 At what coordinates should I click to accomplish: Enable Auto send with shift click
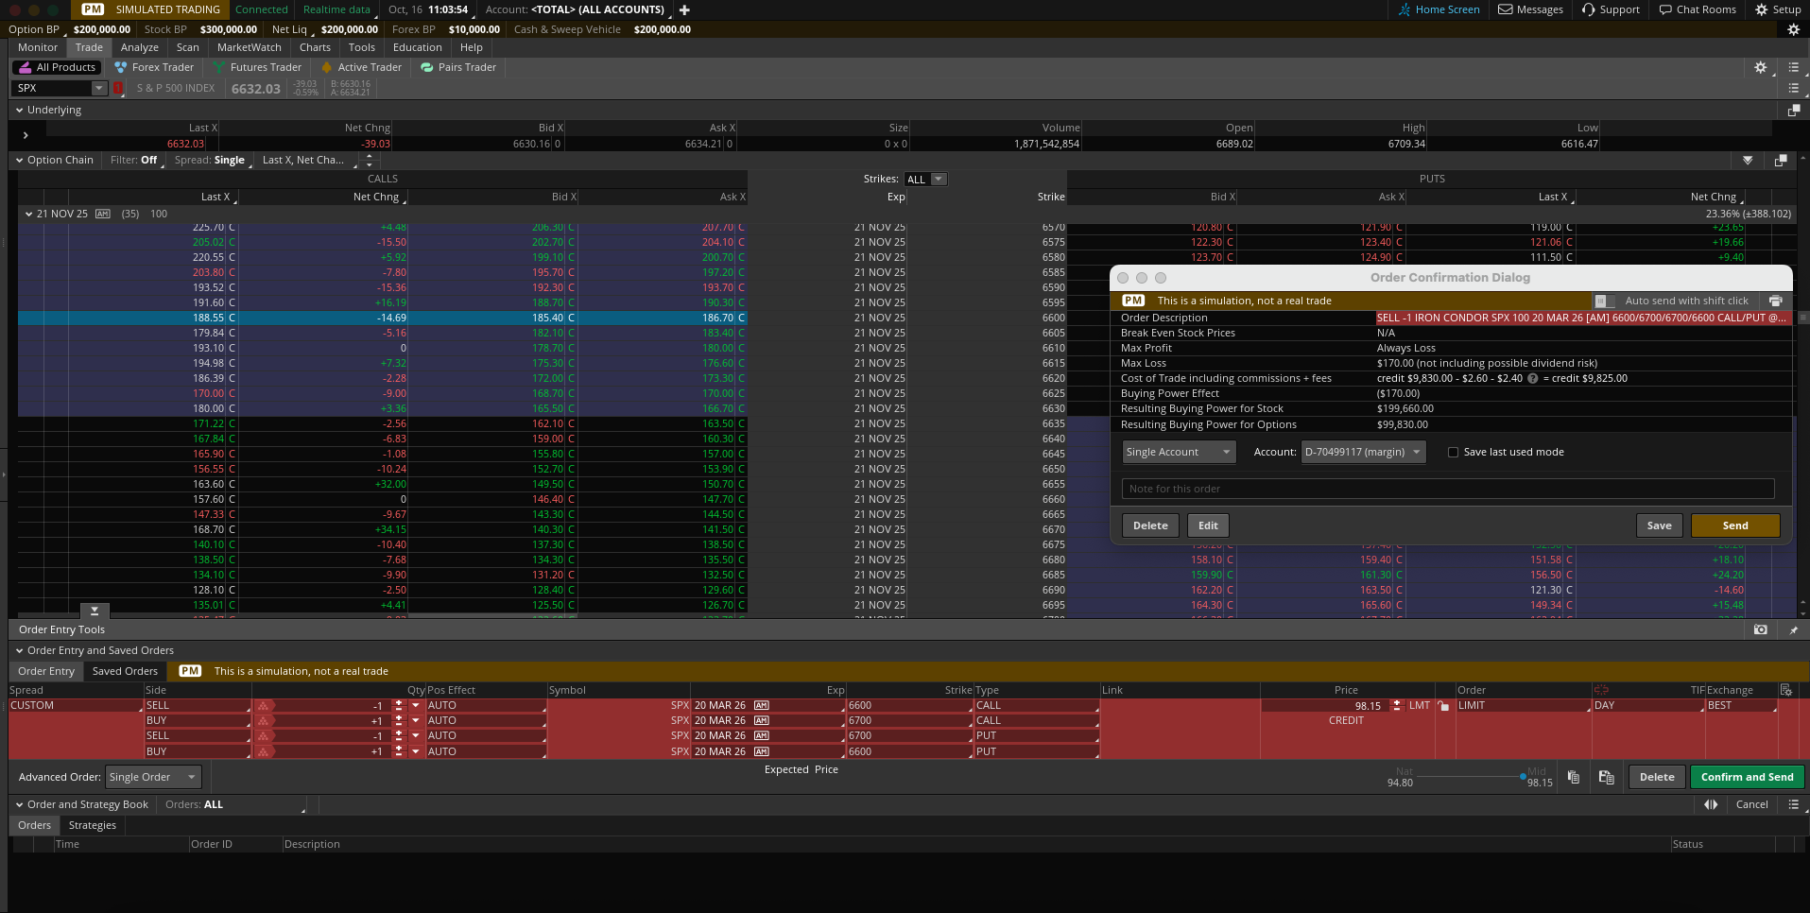click(1601, 301)
